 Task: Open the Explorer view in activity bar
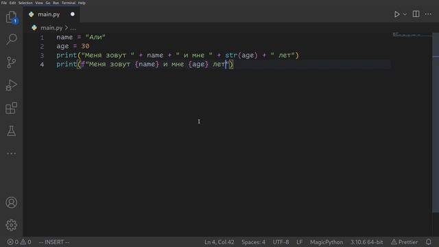[x=11, y=16]
